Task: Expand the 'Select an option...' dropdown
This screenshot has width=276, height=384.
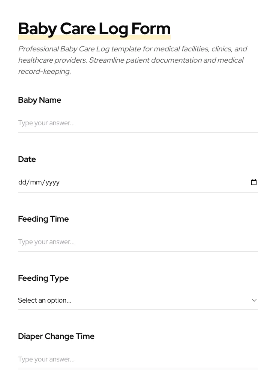Action: [138, 300]
